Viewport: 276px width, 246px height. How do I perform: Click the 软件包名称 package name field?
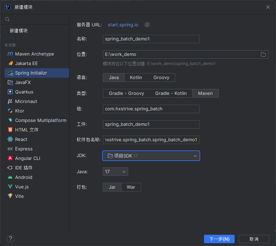click(x=151, y=140)
